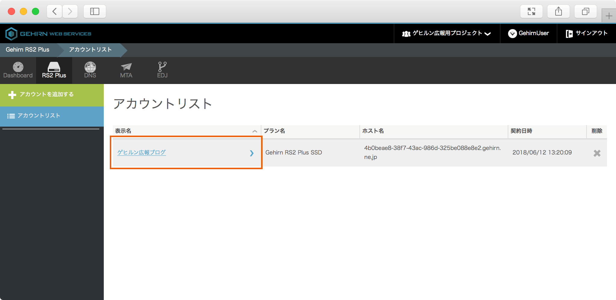Select the RS2 Plus server icon
Viewport: 616px width, 300px height.
tap(54, 67)
